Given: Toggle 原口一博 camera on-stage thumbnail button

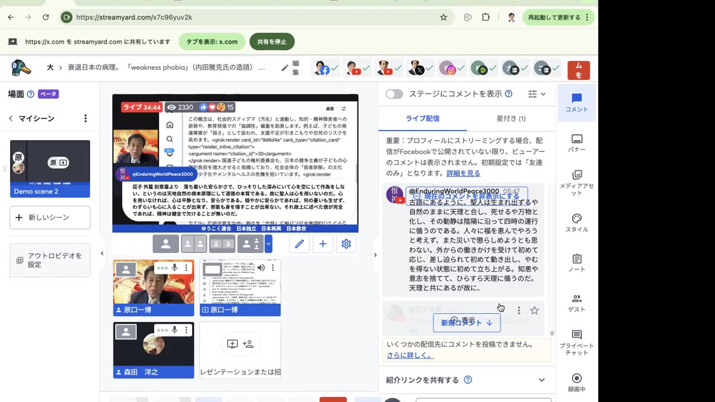Looking at the screenshot, I should [x=126, y=270].
